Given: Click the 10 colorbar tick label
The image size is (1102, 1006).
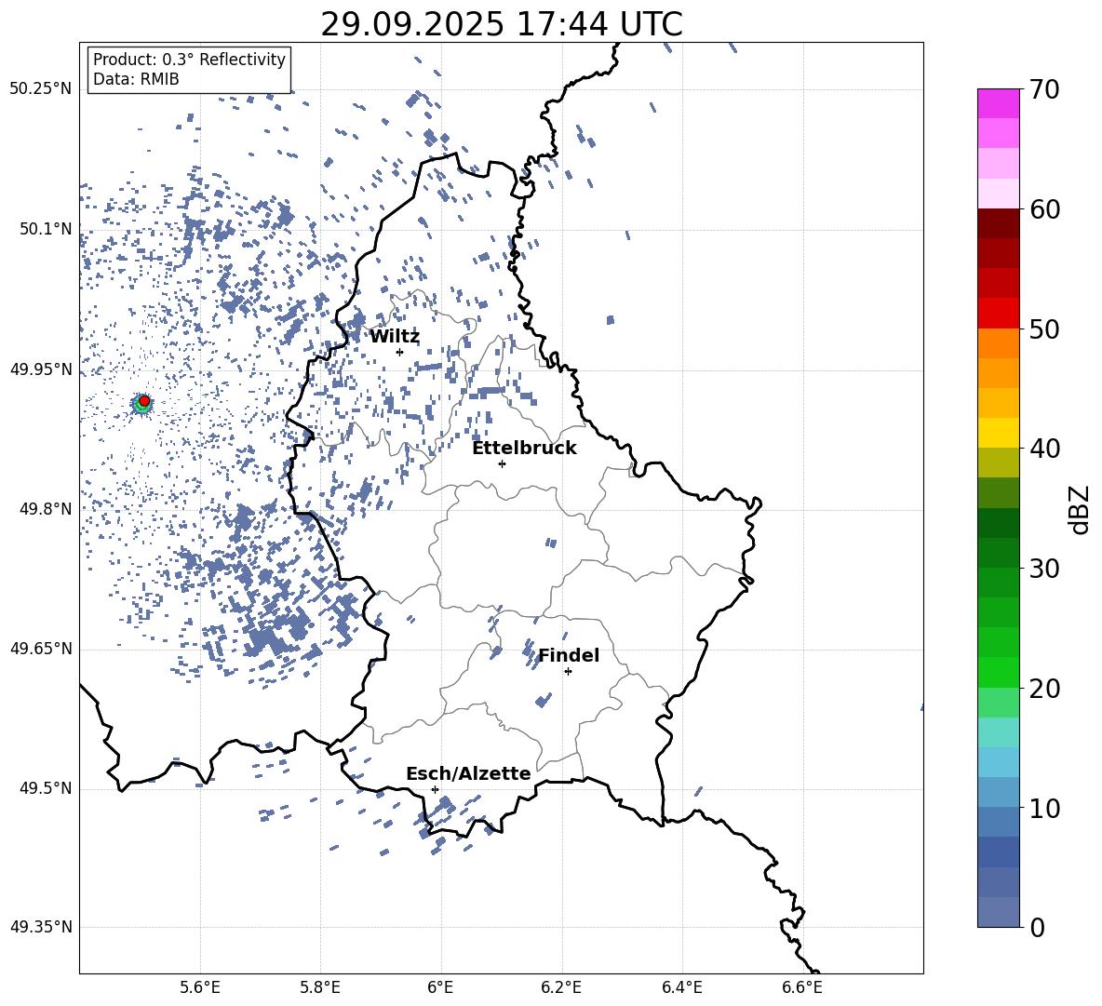Looking at the screenshot, I should point(1044,808).
